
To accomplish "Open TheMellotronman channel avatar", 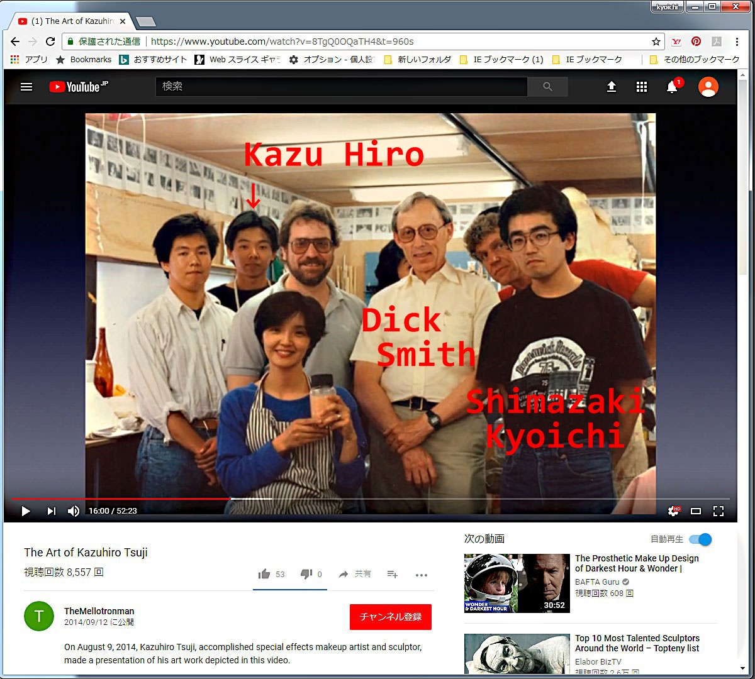I will [39, 616].
